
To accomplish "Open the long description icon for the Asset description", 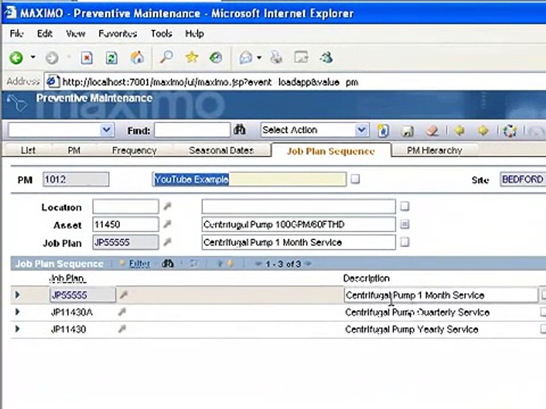I will click(x=404, y=224).
